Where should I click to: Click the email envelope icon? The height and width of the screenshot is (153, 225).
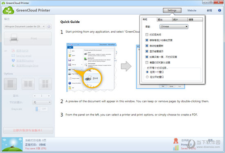click(x=13, y=55)
